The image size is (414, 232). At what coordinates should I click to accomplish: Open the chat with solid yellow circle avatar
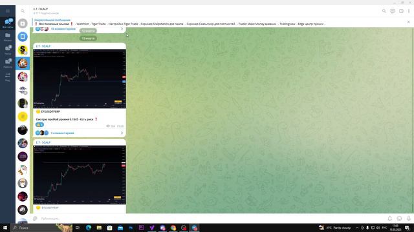pos(23,117)
